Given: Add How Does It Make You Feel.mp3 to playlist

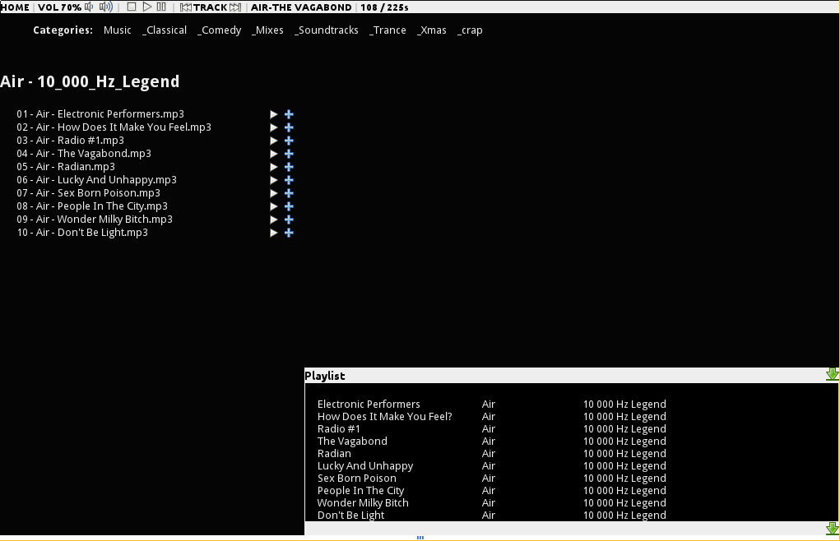Looking at the screenshot, I should 289,127.
